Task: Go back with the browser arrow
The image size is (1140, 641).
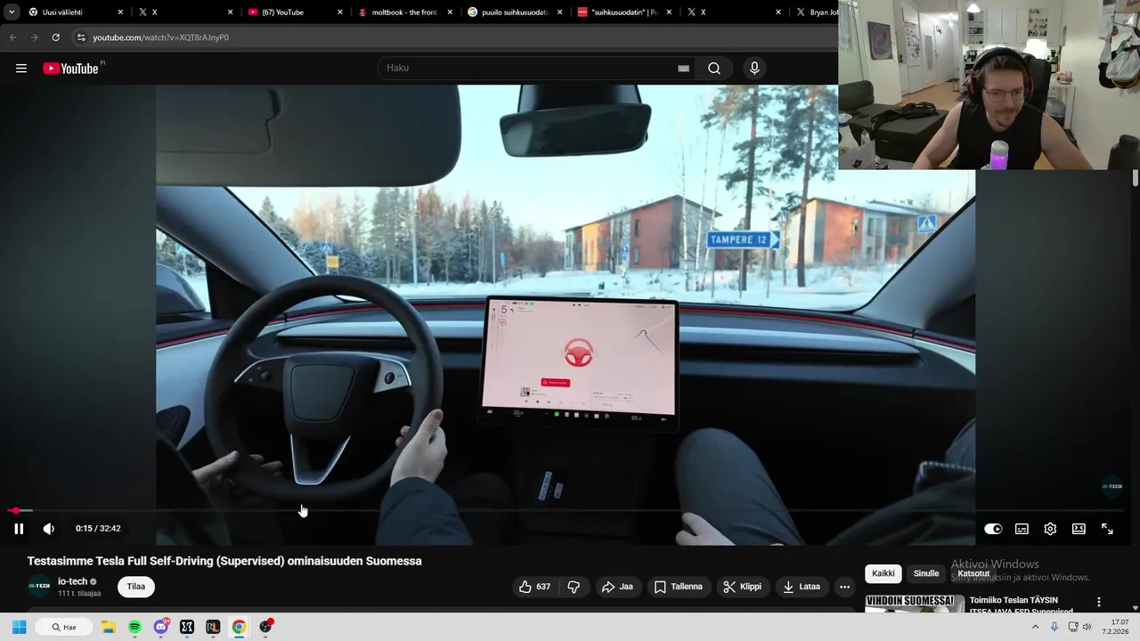Action: point(12,37)
